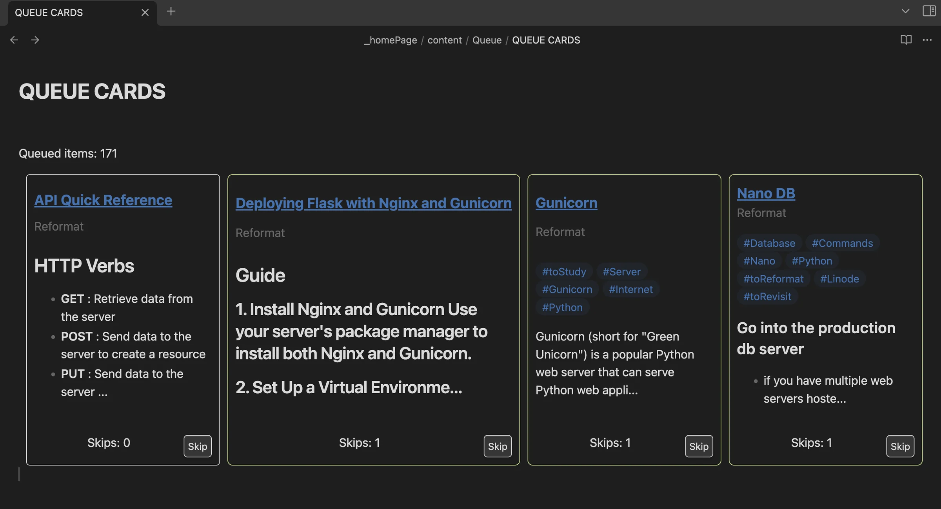941x509 pixels.
Task: Open a new tab with the plus icon
Action: [x=171, y=11]
